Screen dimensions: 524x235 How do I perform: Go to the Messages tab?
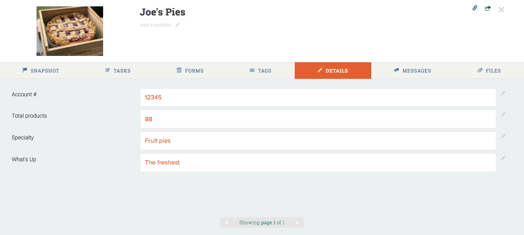413,71
